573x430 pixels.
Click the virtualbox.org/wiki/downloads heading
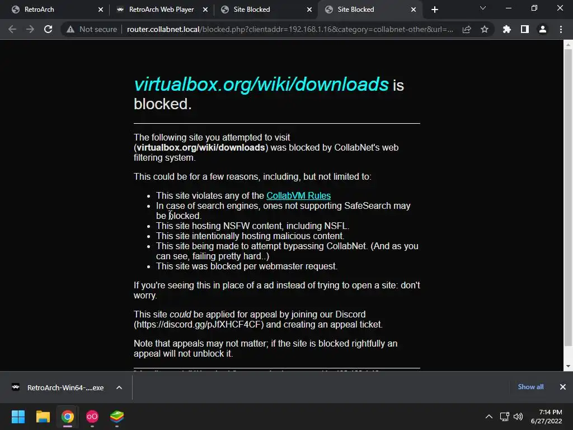(261, 84)
